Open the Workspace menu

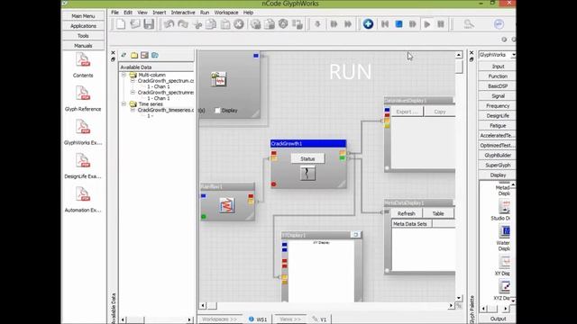[226, 13]
